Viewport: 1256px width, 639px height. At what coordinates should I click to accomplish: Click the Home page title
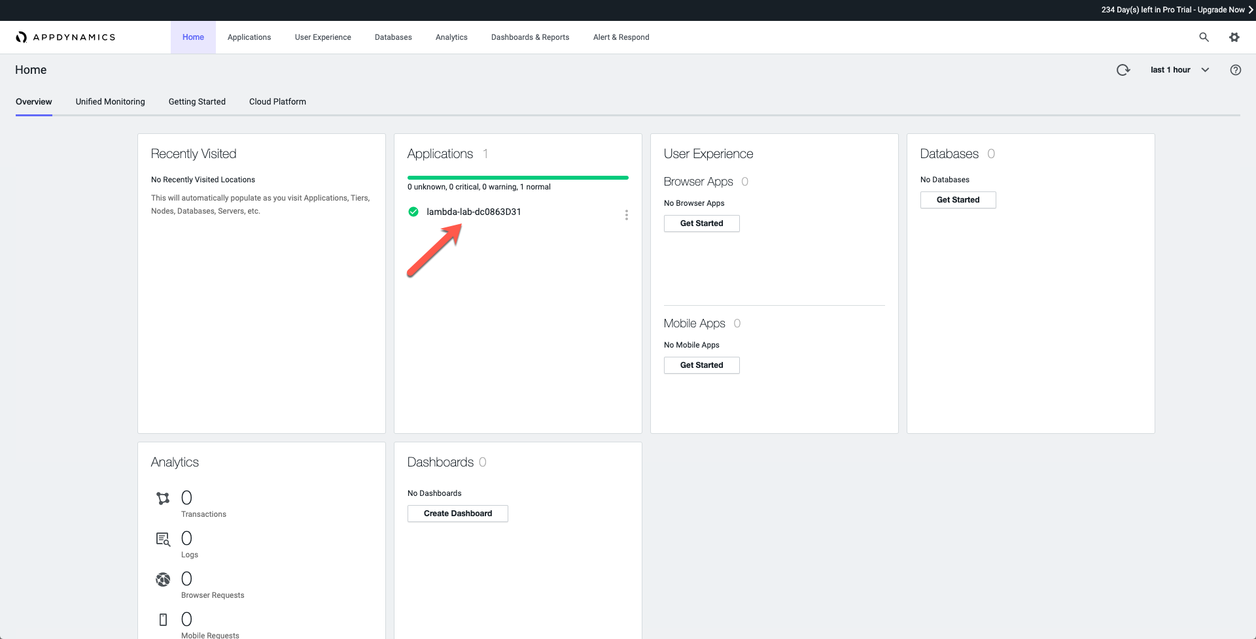(x=31, y=70)
